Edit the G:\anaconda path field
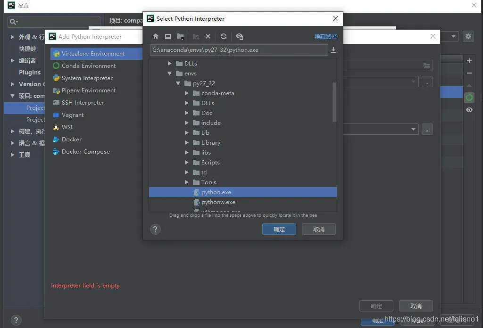The width and height of the screenshot is (483, 328). [x=239, y=50]
